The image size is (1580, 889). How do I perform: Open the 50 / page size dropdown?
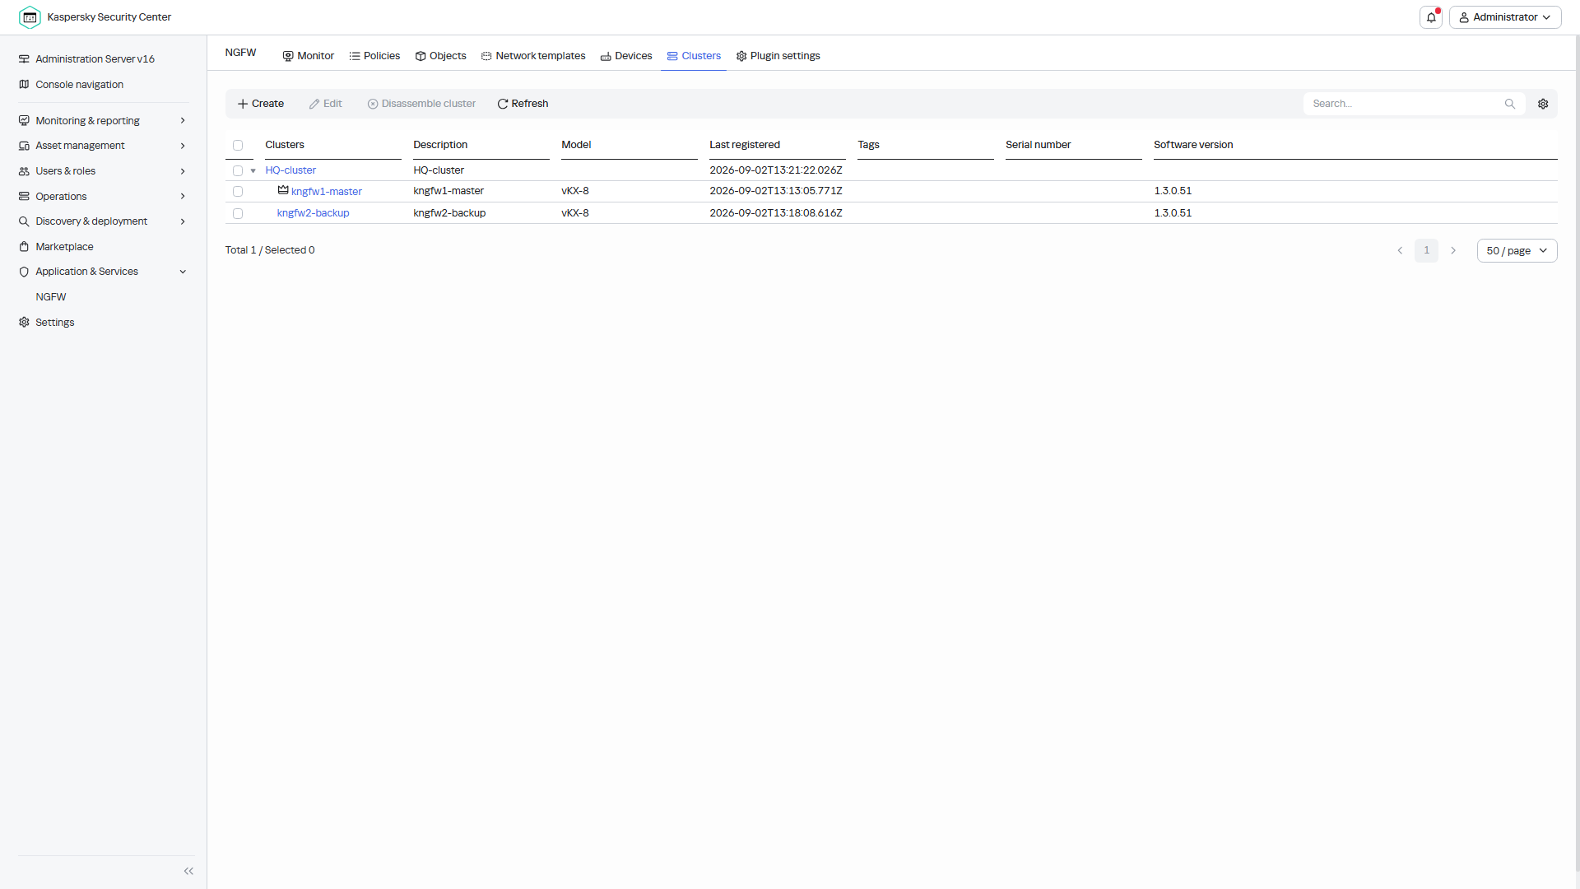[x=1517, y=251]
